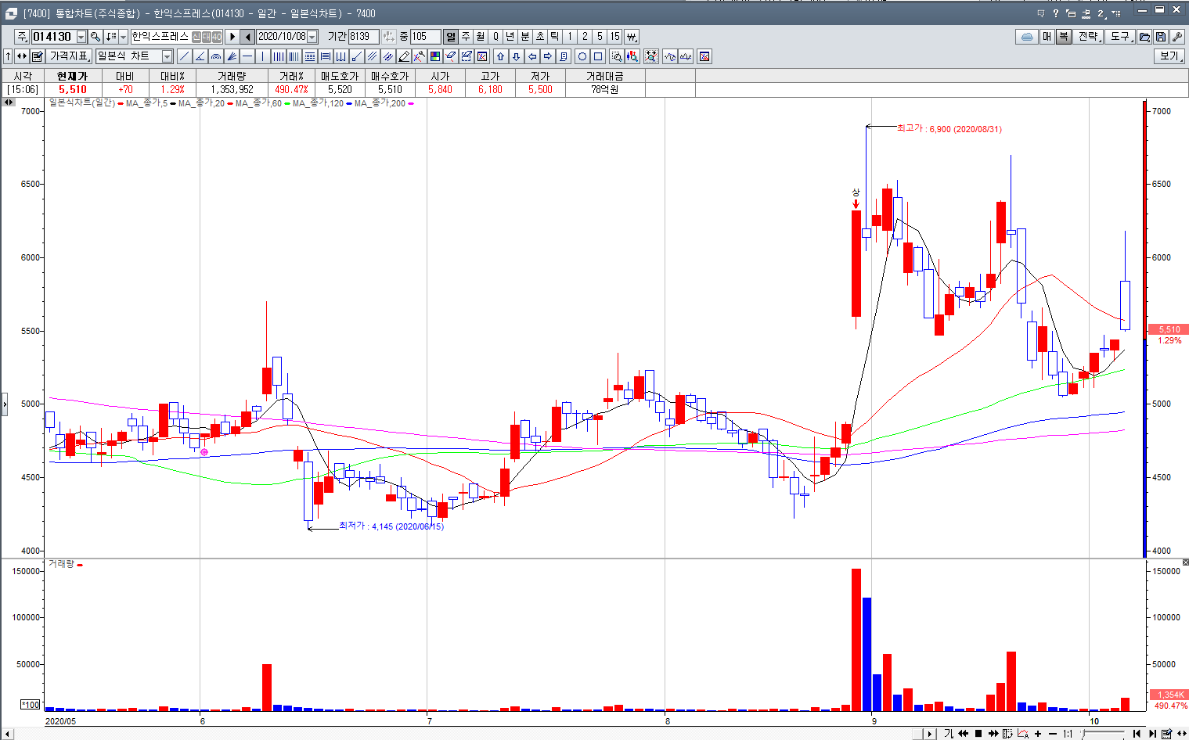Click the 거래대금 column header
This screenshot has width=1189, height=740.
tap(605, 76)
